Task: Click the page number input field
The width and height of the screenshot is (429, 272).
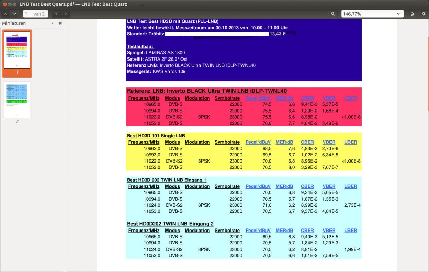Action: (35, 14)
